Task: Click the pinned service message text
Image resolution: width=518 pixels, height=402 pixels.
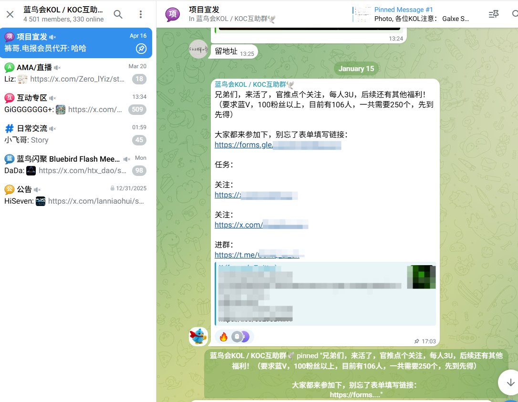Action: coord(356,375)
